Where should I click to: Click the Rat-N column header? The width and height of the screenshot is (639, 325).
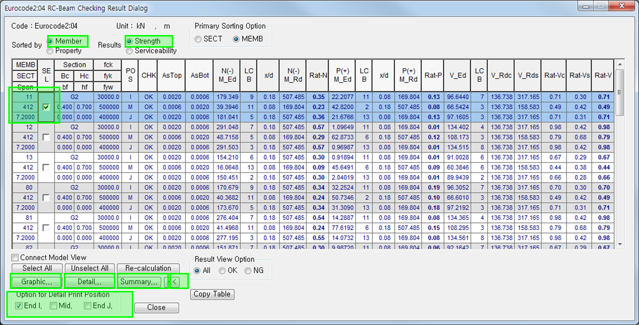point(318,75)
